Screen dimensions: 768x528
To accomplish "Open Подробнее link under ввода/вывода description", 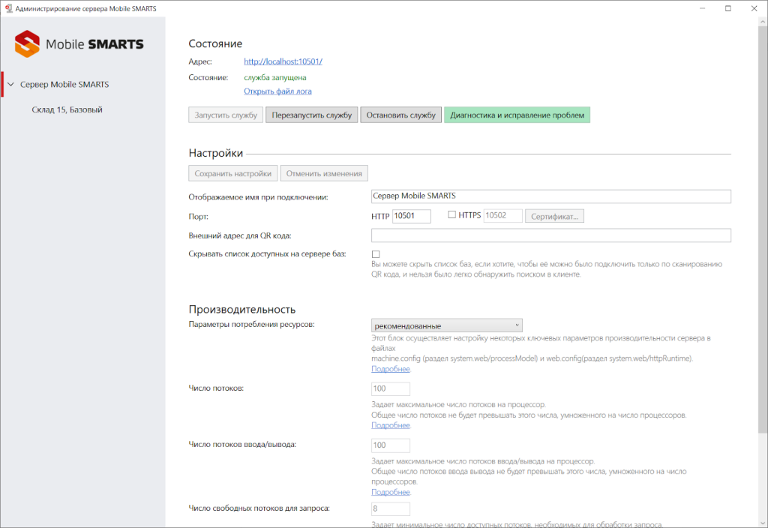I will pos(390,492).
